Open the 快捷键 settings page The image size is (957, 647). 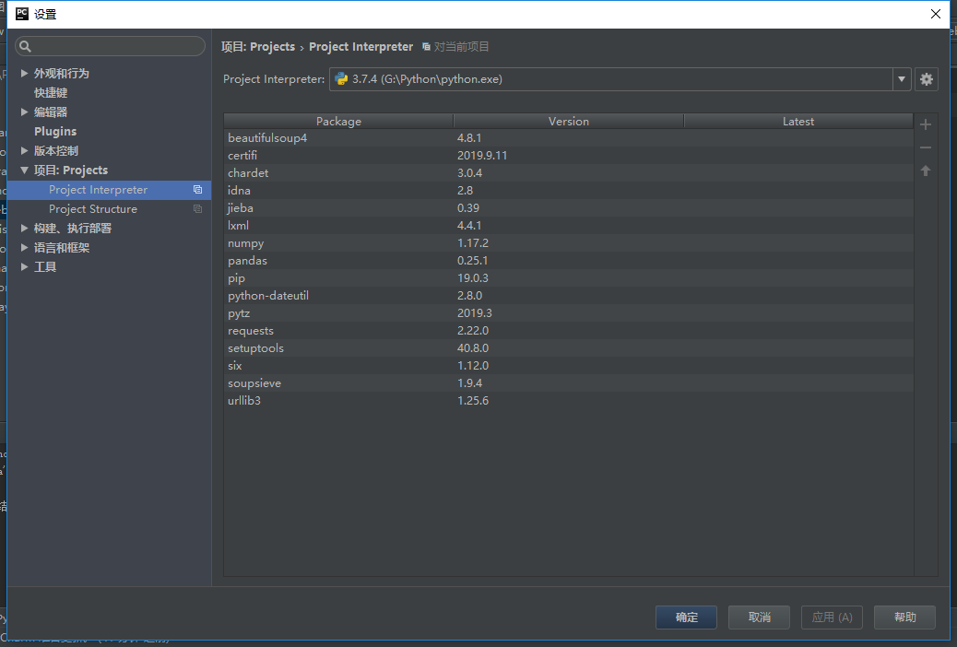point(51,93)
